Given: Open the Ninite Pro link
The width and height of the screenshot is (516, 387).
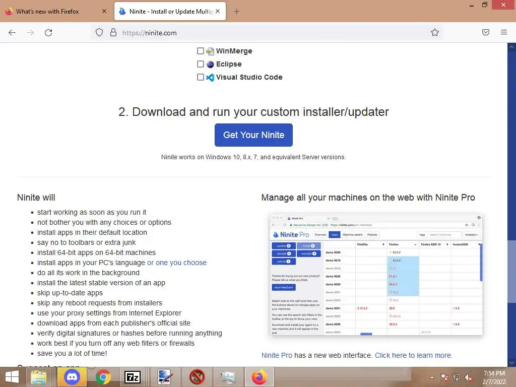Looking at the screenshot, I should click(x=277, y=355).
